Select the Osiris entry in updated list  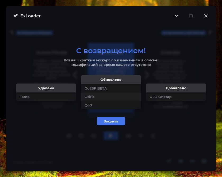click(x=111, y=97)
